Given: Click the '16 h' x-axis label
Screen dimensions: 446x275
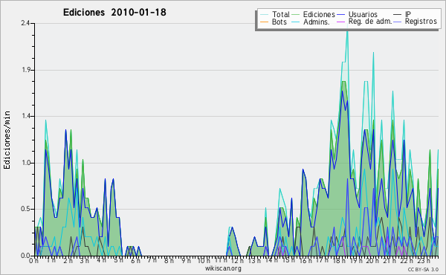Looking at the screenshot, I should [306, 261].
